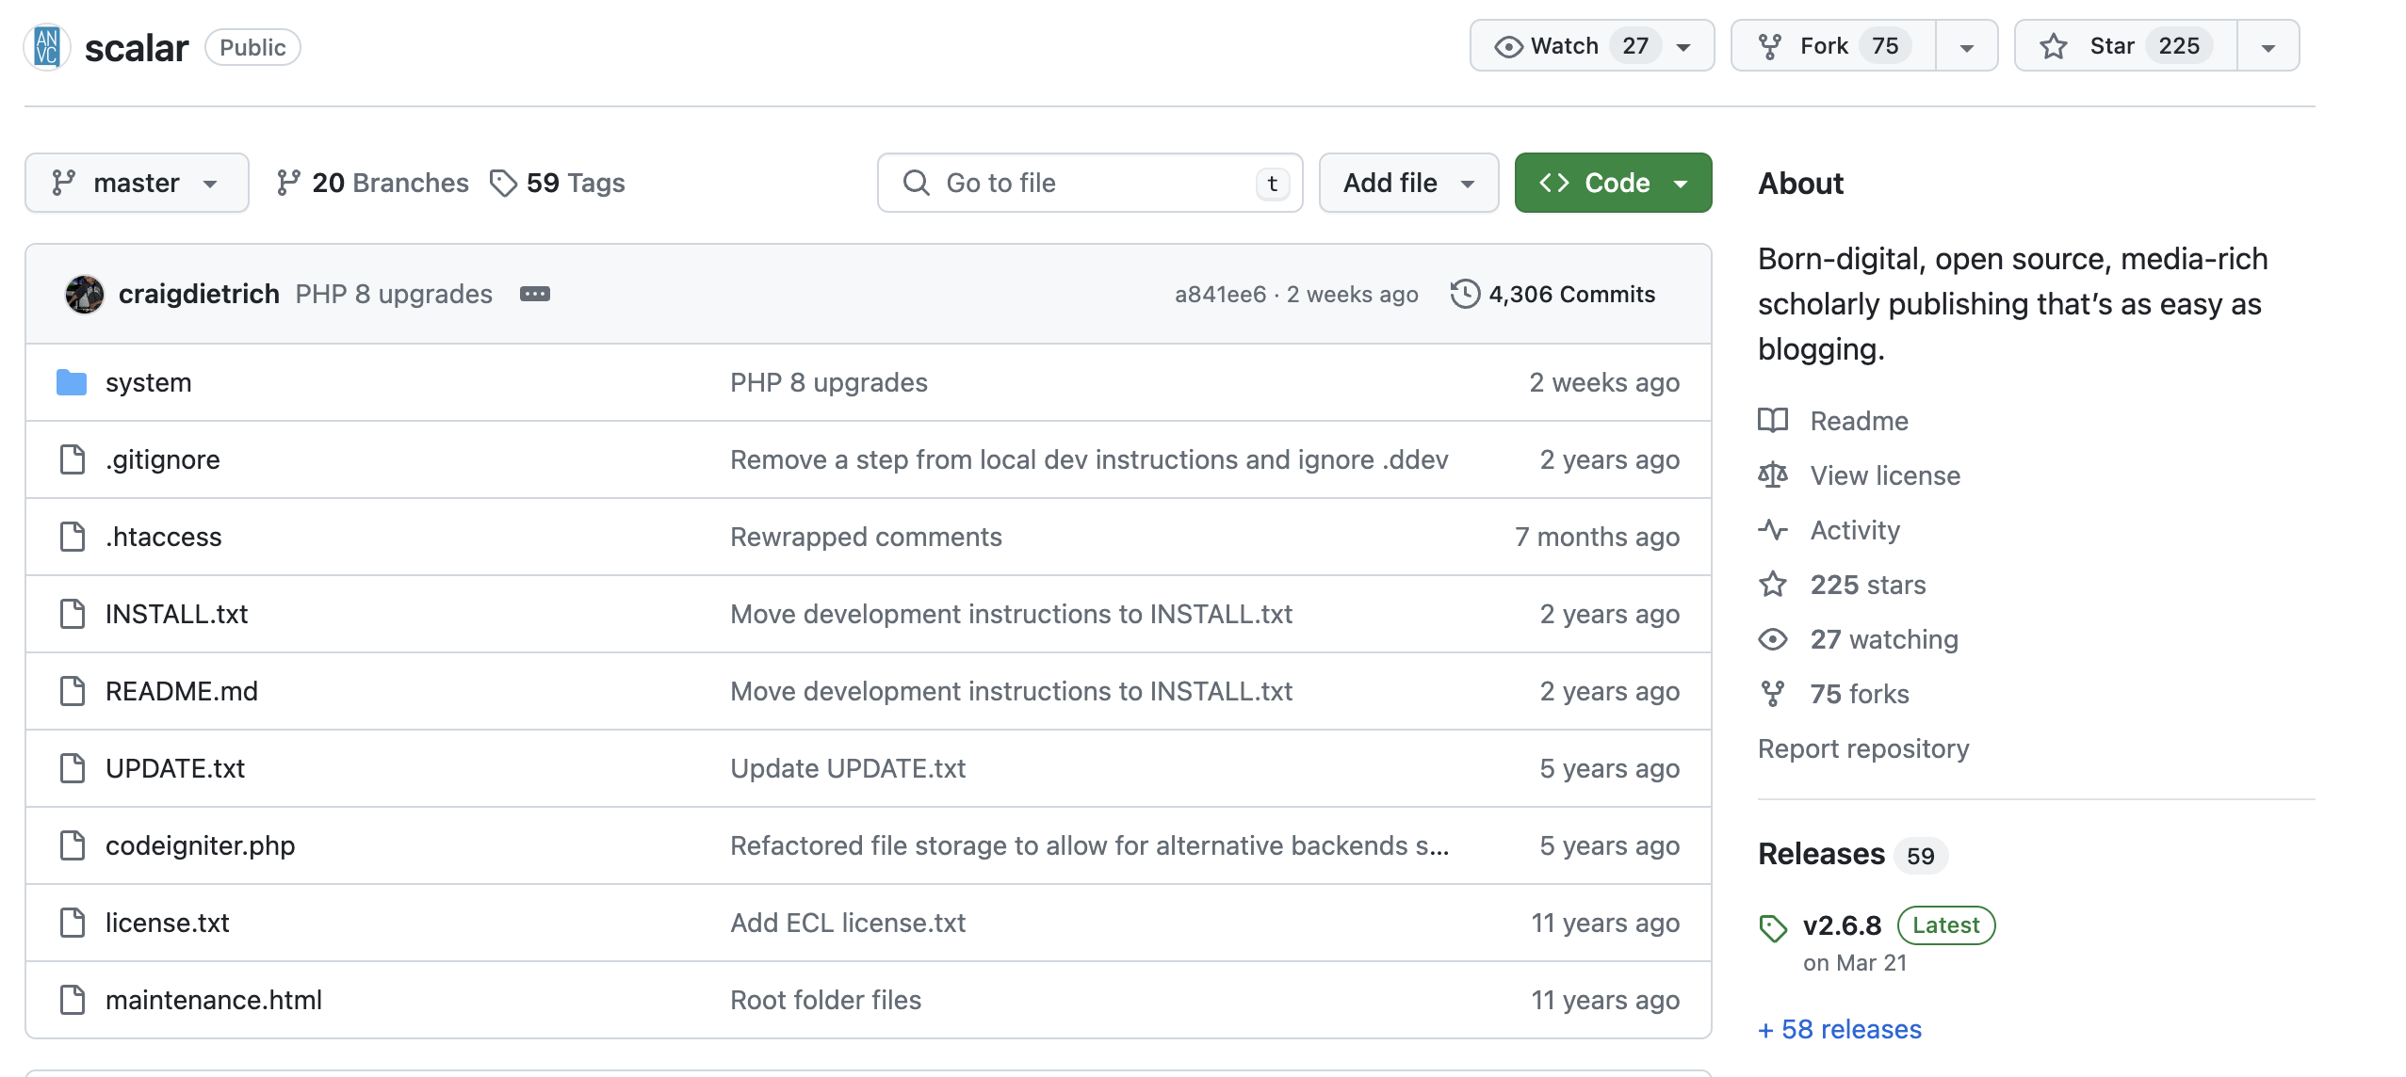Click the tag icon beside 59 Tags
The image size is (2406, 1077).
click(x=503, y=182)
